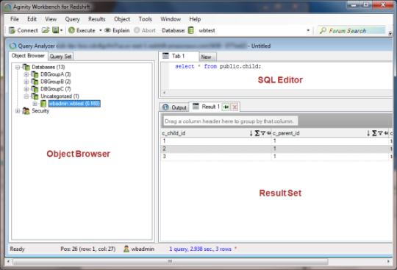Open the Window menu
397x270 pixels.
point(171,19)
